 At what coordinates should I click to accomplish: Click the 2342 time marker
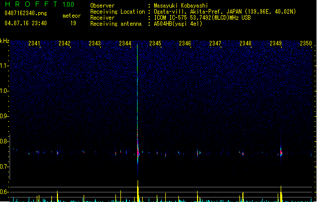click(65, 43)
